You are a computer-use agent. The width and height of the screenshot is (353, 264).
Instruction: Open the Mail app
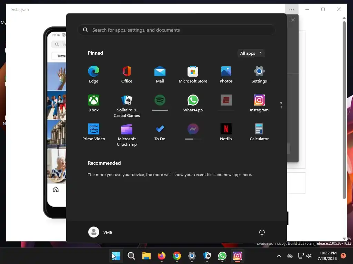160,75
